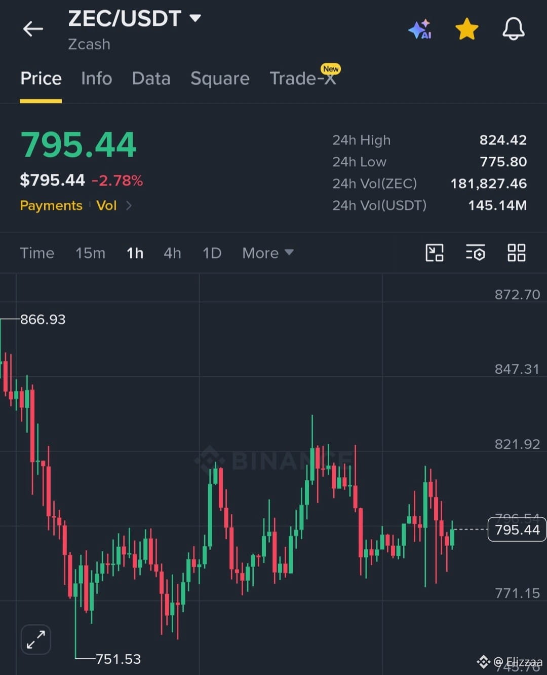Viewport: 547px width, 675px height.
Task: Tap the 847.31 price axis label
Action: [517, 369]
